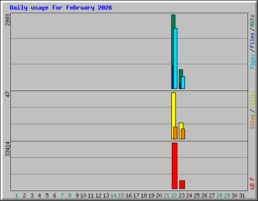This screenshot has width=258, height=201.
Task: Click the '47' axis maximum label
Action: click(8, 94)
